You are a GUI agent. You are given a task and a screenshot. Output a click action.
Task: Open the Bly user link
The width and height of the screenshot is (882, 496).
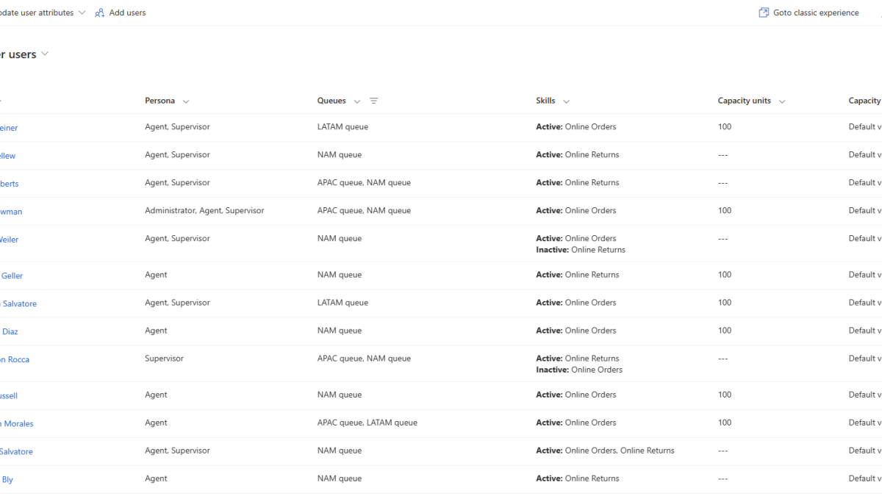7,479
